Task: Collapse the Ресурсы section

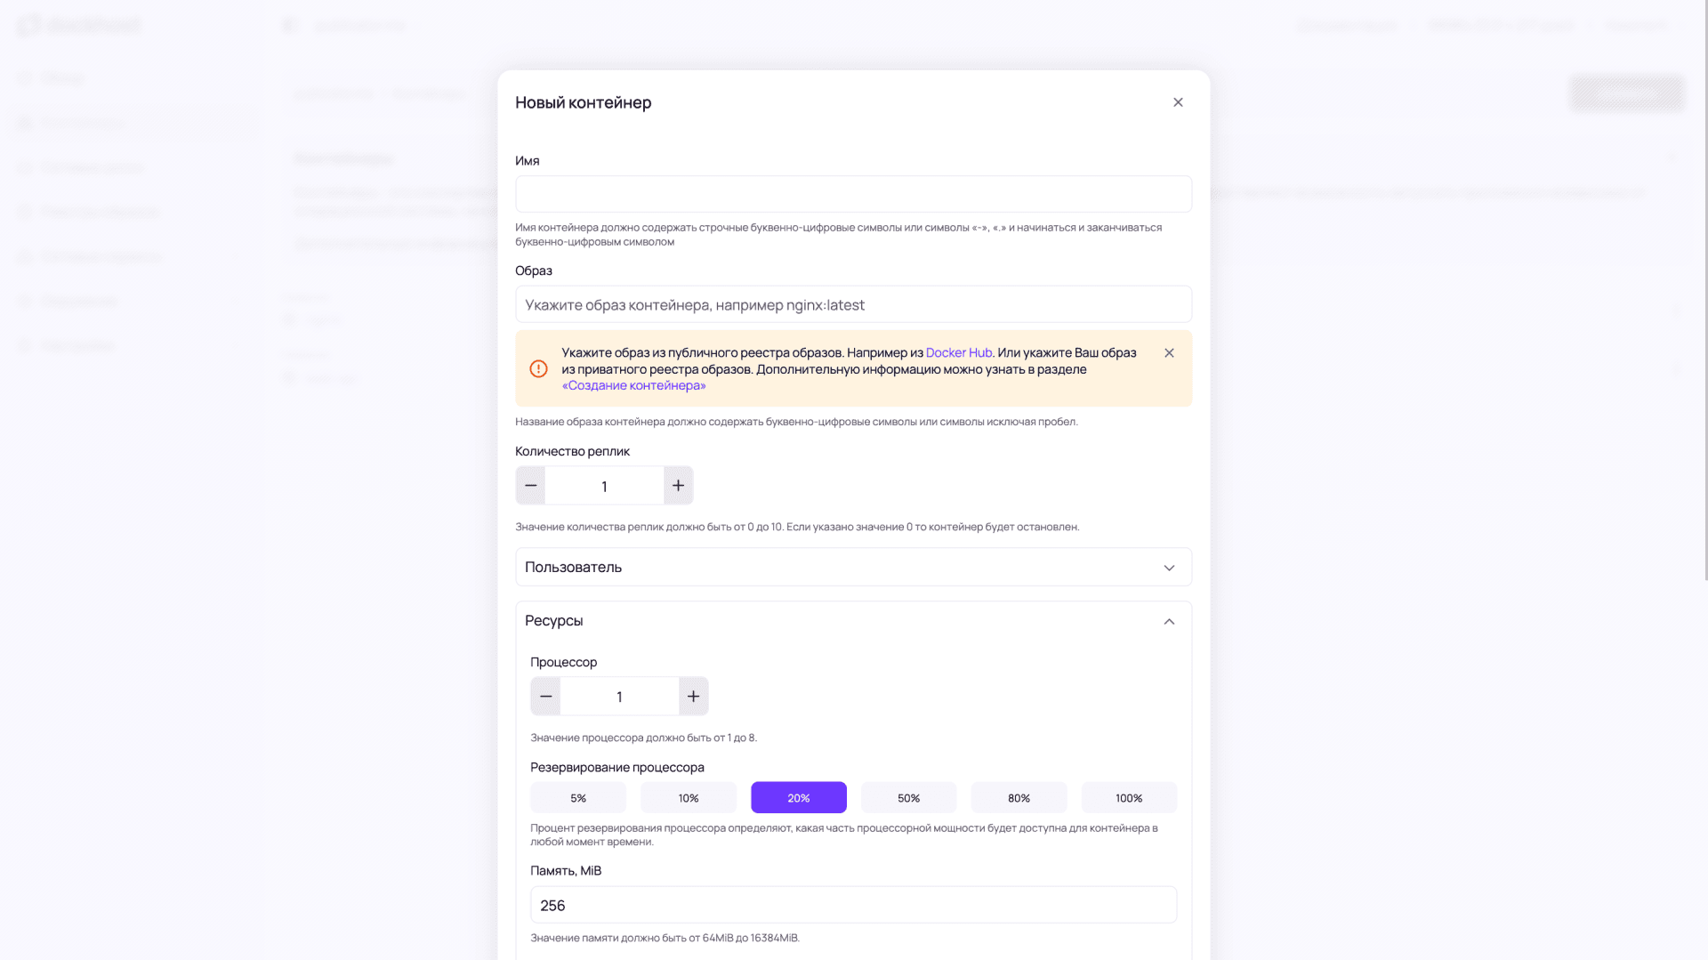Action: (1169, 621)
